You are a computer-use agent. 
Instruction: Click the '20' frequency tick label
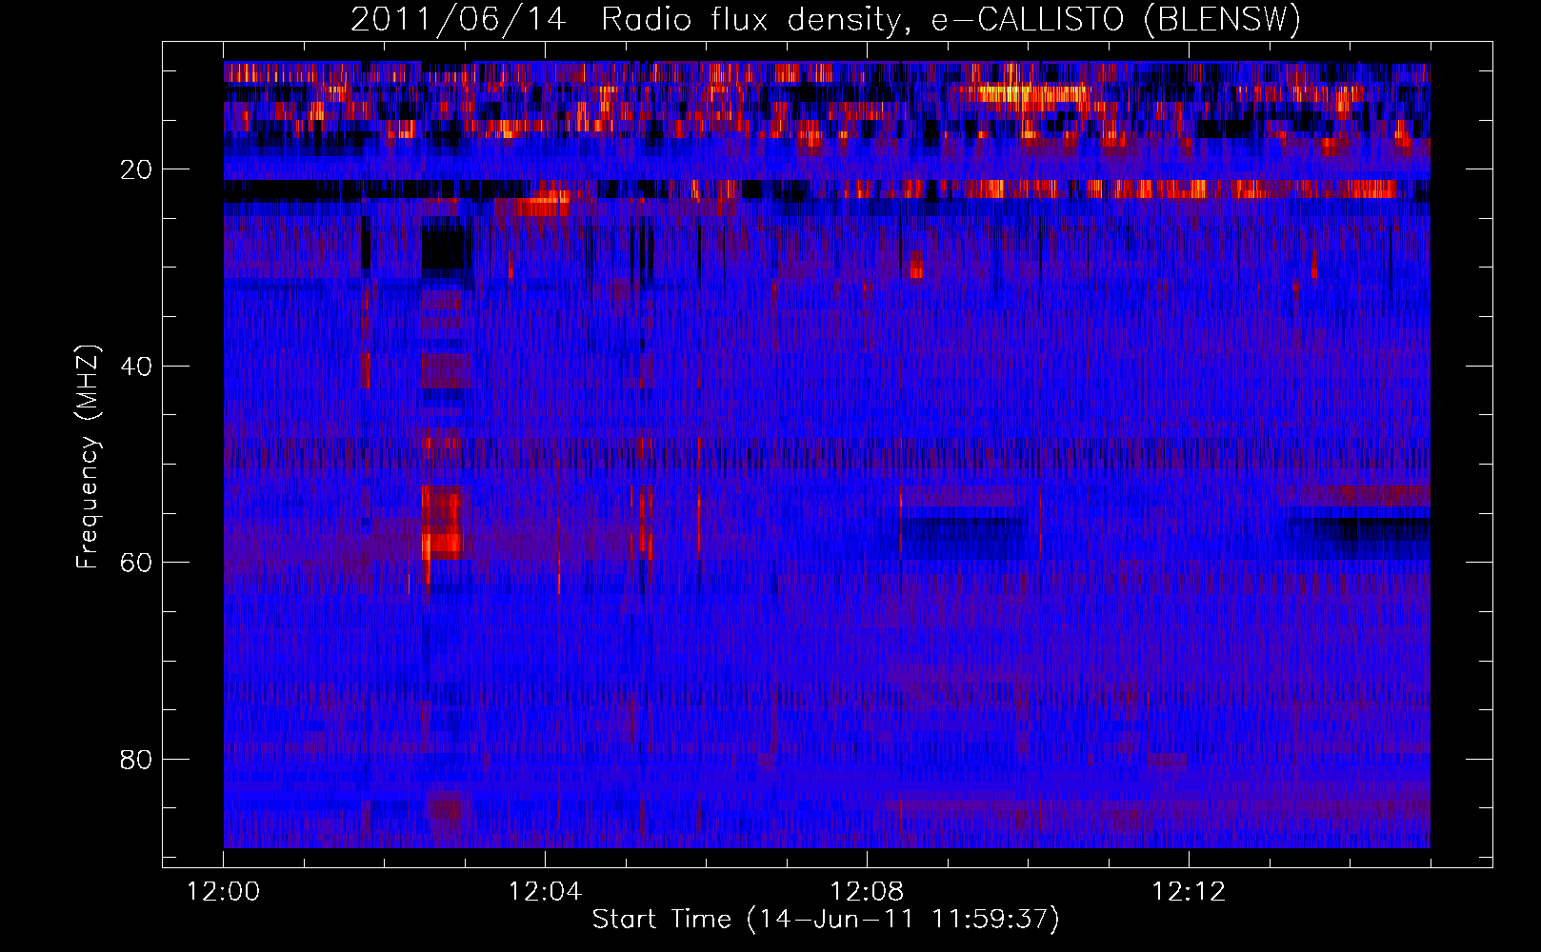click(136, 169)
